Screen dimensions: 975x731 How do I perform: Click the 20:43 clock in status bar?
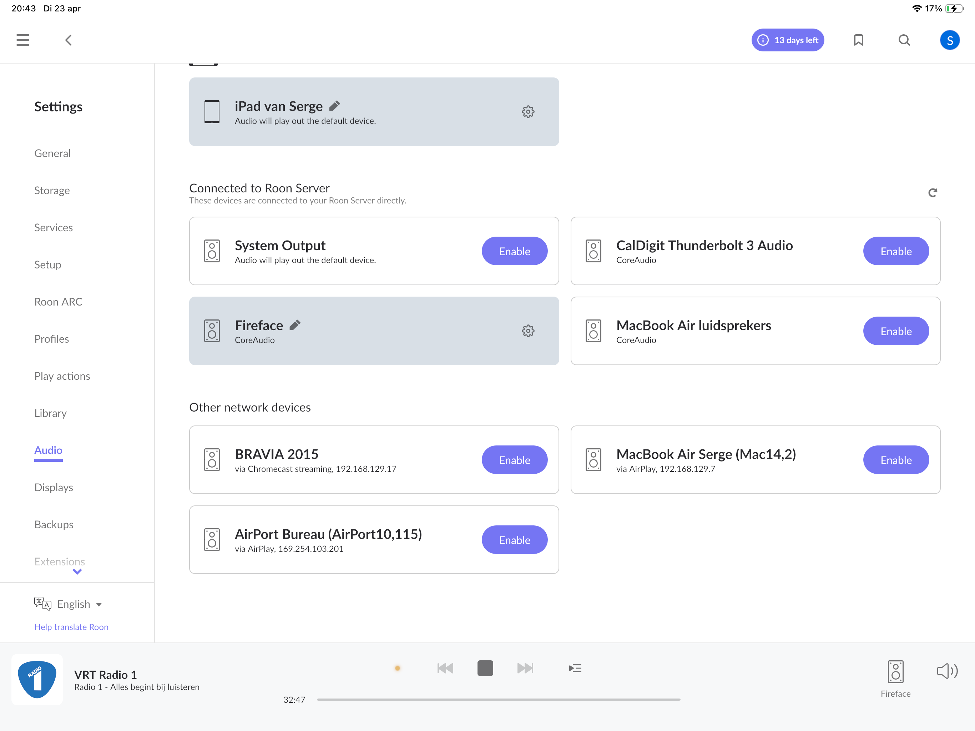point(23,8)
